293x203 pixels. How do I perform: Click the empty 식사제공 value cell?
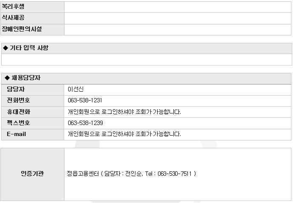coord(178,18)
